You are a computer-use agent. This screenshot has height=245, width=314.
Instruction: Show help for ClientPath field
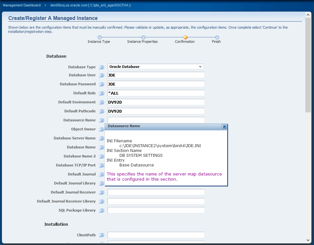click(102, 235)
